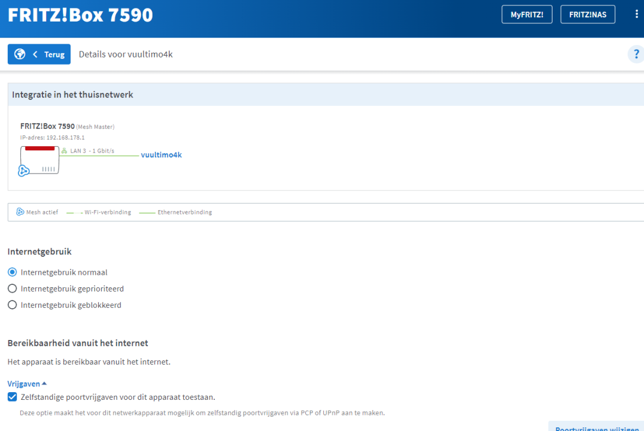
Task: Click the Mesh actief legend icon
Action: point(20,212)
